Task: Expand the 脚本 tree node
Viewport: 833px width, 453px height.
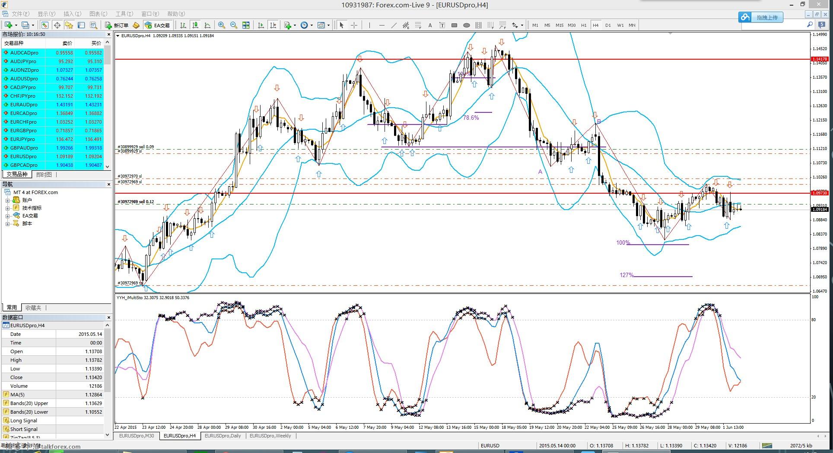Action: click(x=7, y=223)
